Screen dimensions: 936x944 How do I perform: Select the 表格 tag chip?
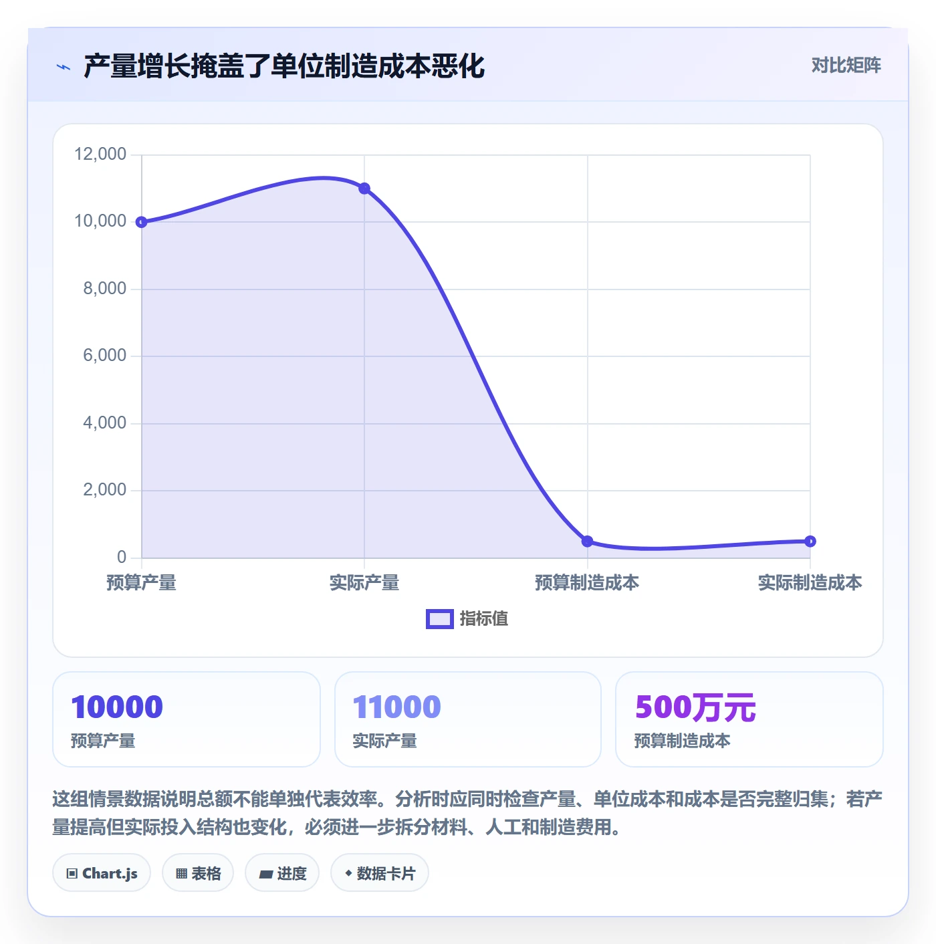198,873
